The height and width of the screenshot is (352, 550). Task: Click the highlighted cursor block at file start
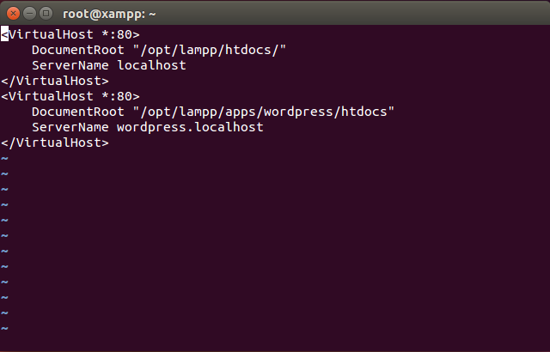4,34
